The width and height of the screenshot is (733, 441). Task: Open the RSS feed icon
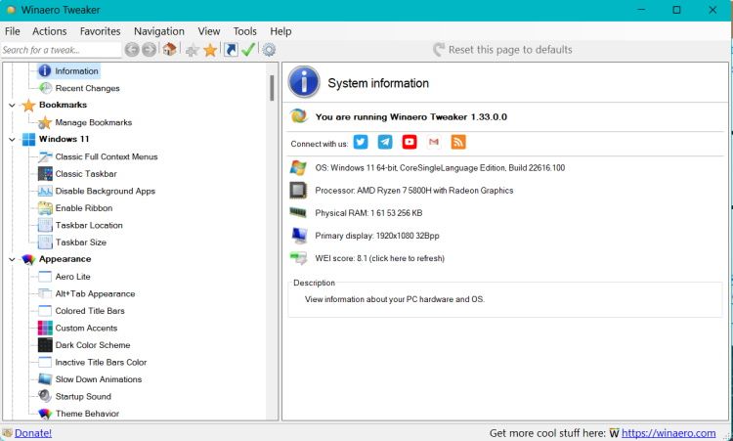(x=458, y=142)
